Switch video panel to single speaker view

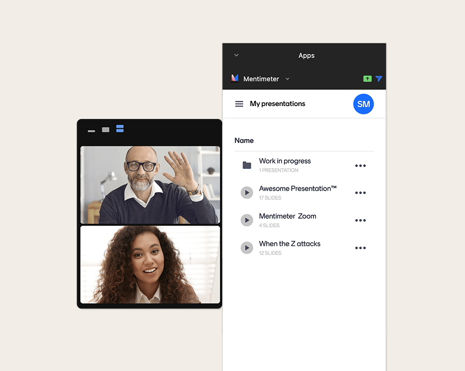coord(106,130)
